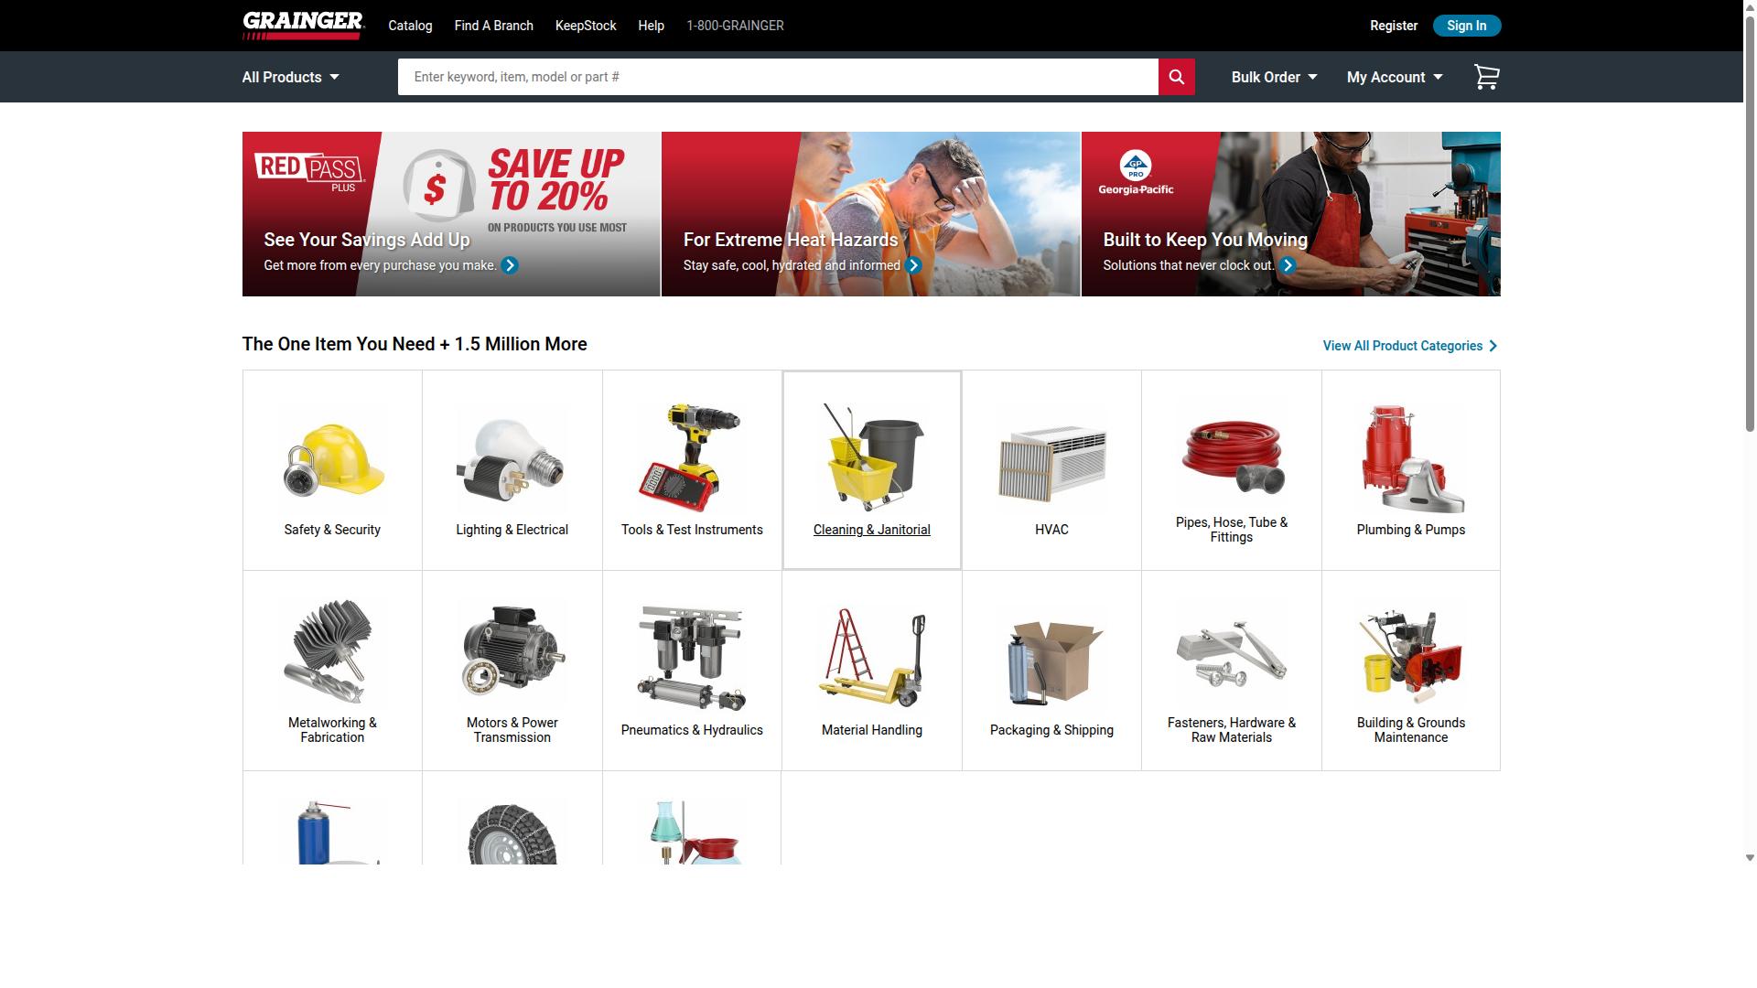The image size is (1757, 988).
Task: Click Metalworking & Fabrication label
Action: tap(332, 730)
